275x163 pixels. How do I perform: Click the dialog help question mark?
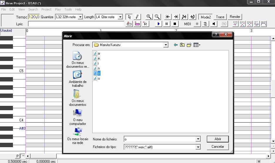point(216,35)
